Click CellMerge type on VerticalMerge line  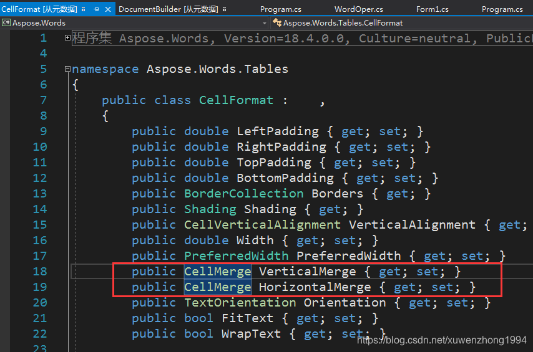coord(218,272)
